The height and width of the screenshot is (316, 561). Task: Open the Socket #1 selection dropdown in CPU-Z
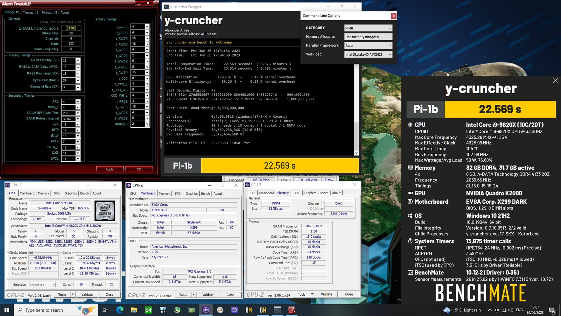tap(42, 285)
